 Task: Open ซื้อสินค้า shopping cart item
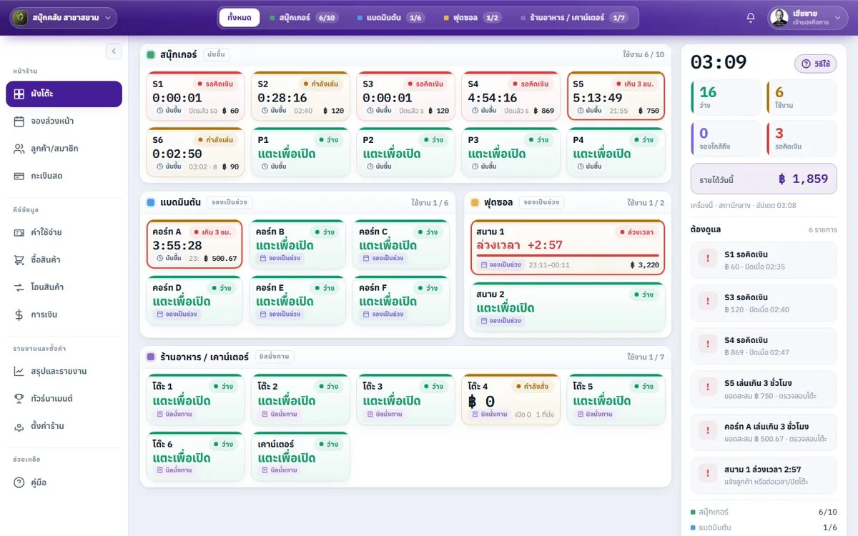64,260
